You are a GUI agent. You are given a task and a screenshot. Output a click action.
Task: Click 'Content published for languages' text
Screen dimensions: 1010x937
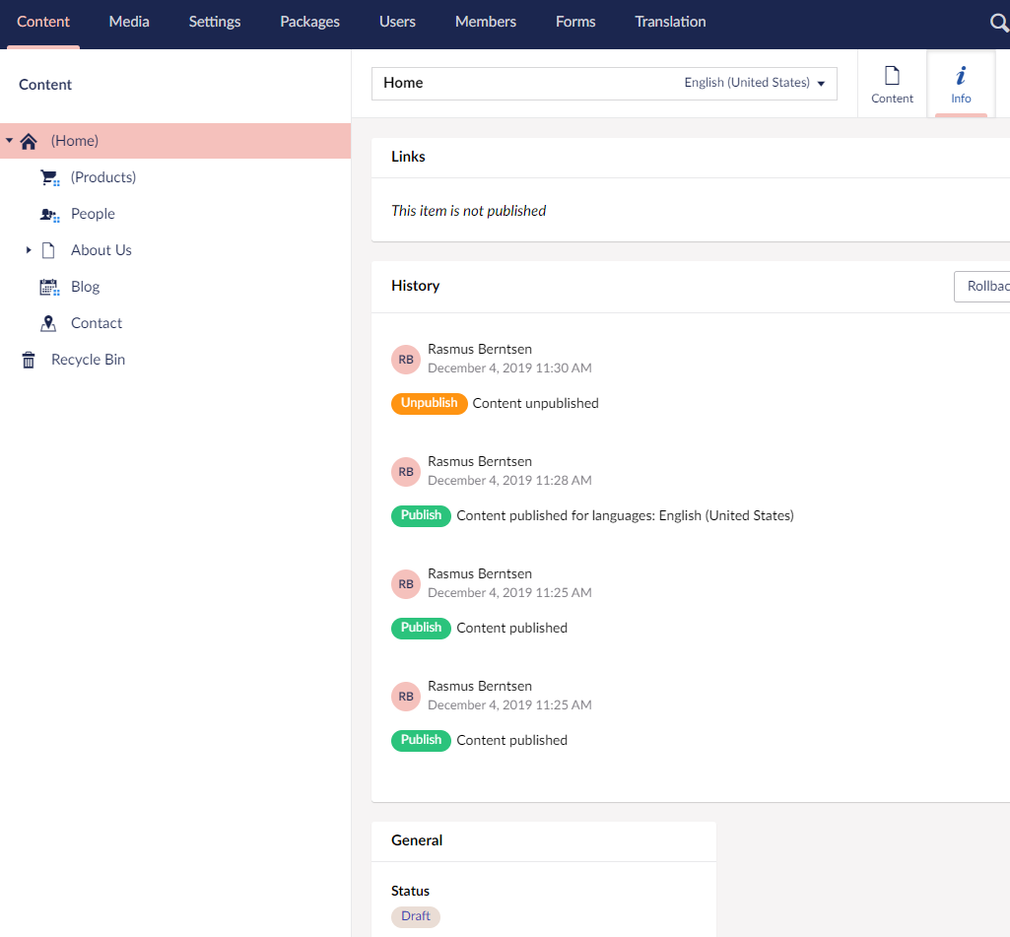click(x=625, y=516)
